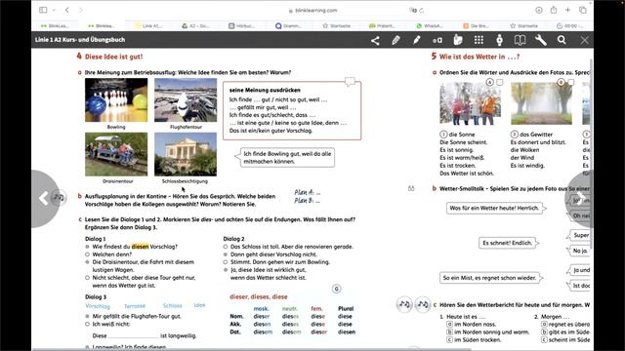The height and width of the screenshot is (351, 625).
Task: Click Safari share button
Action: click(554, 10)
